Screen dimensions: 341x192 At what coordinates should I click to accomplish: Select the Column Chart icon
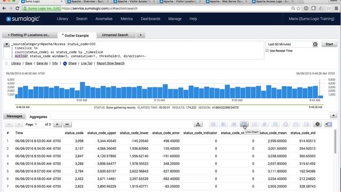click(x=234, y=124)
